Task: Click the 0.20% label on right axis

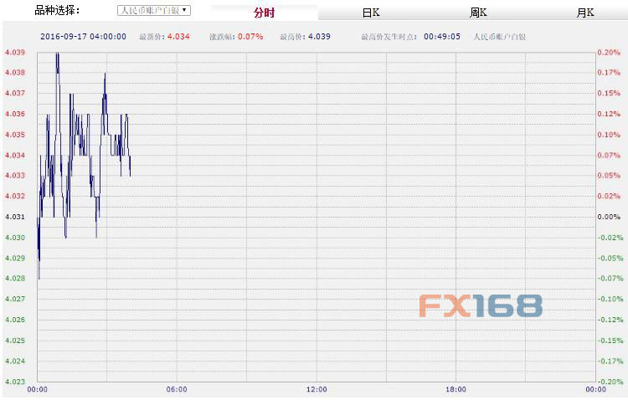Action: click(x=608, y=52)
